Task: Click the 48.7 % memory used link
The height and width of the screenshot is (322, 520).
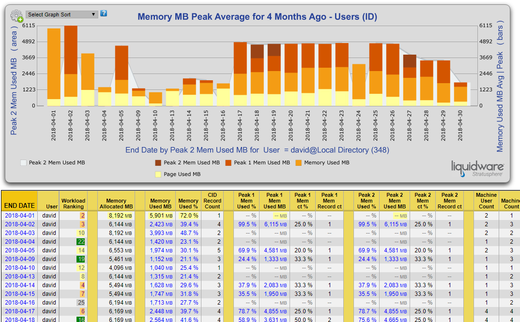Action: [189, 233]
